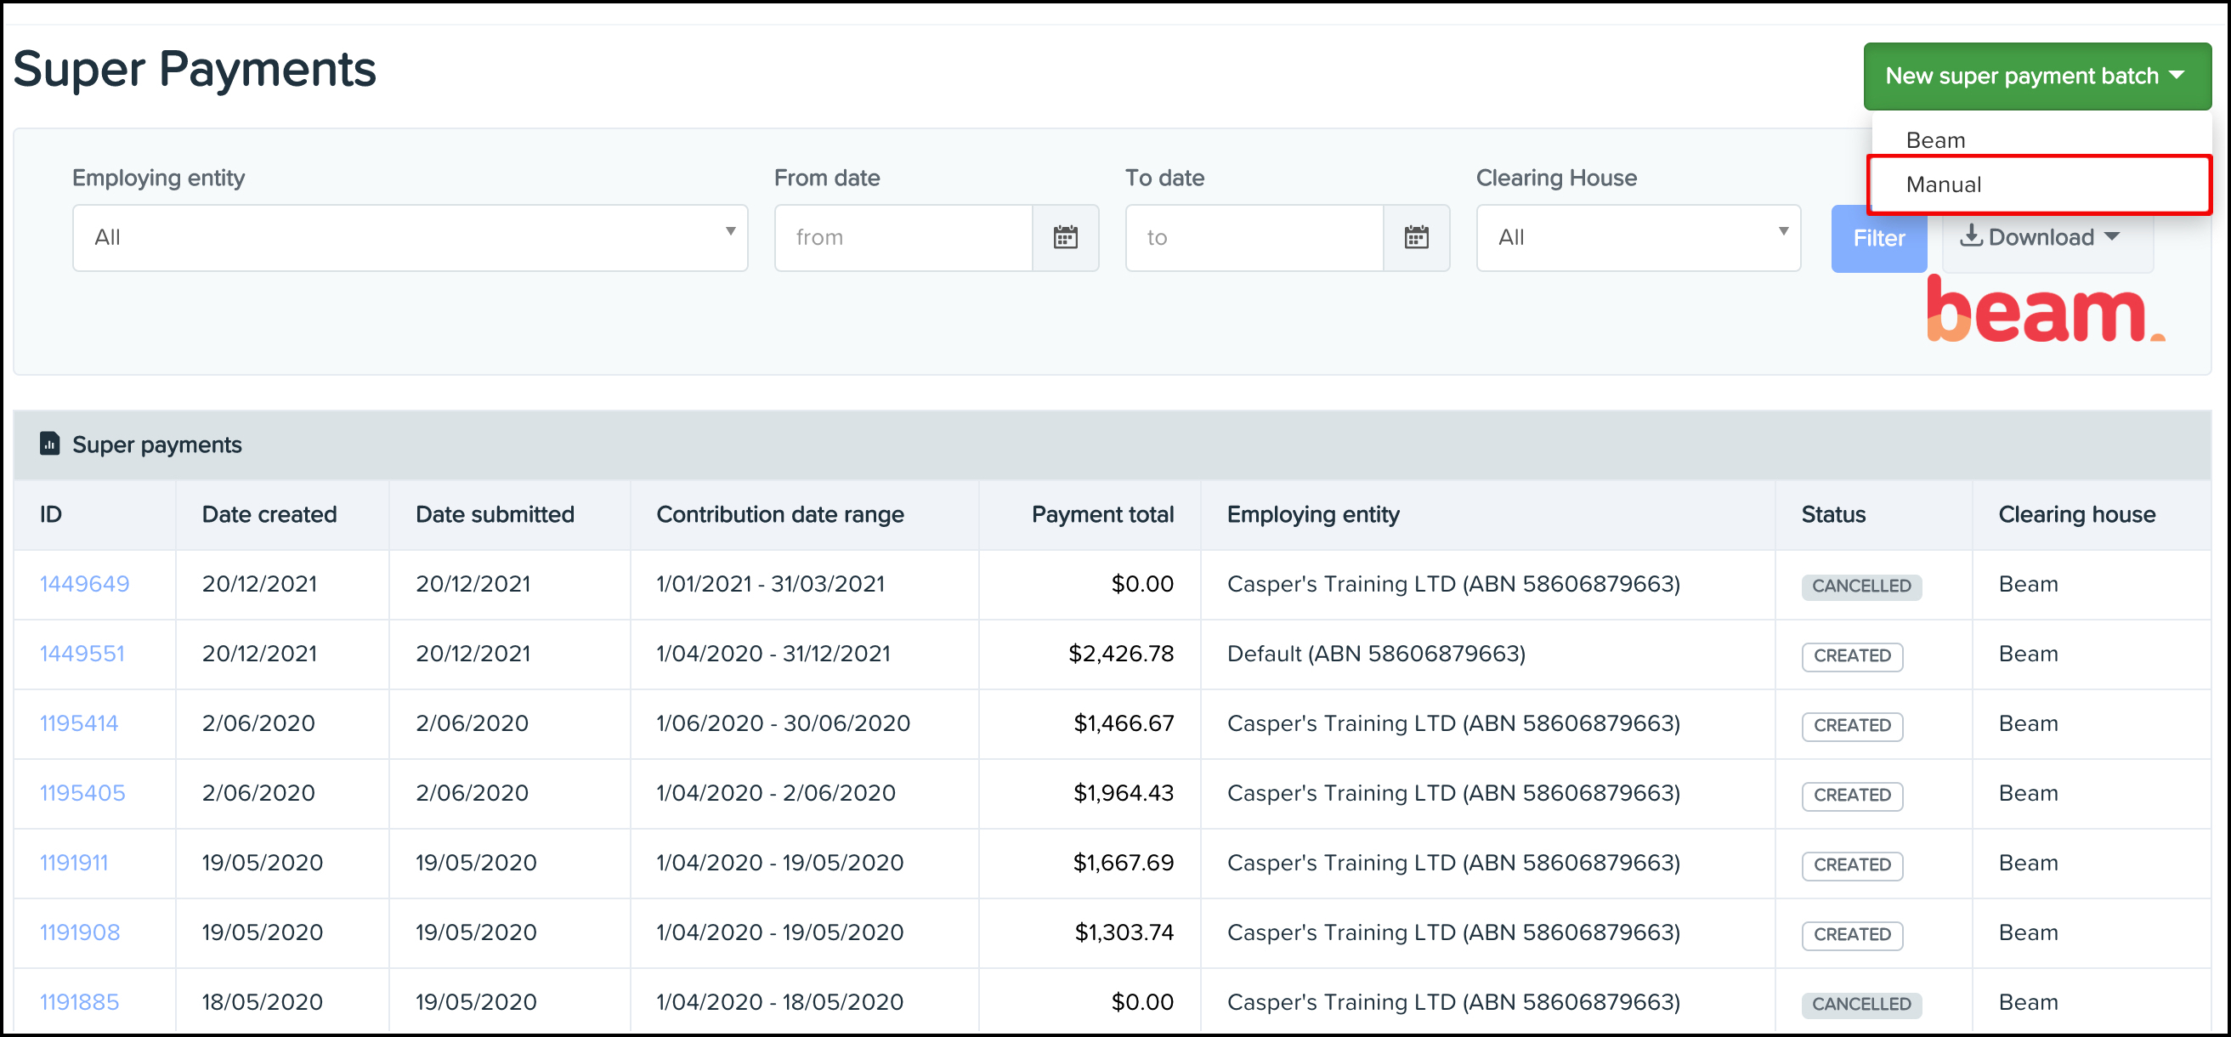
Task: Open super payment 1191911
Action: point(74,863)
